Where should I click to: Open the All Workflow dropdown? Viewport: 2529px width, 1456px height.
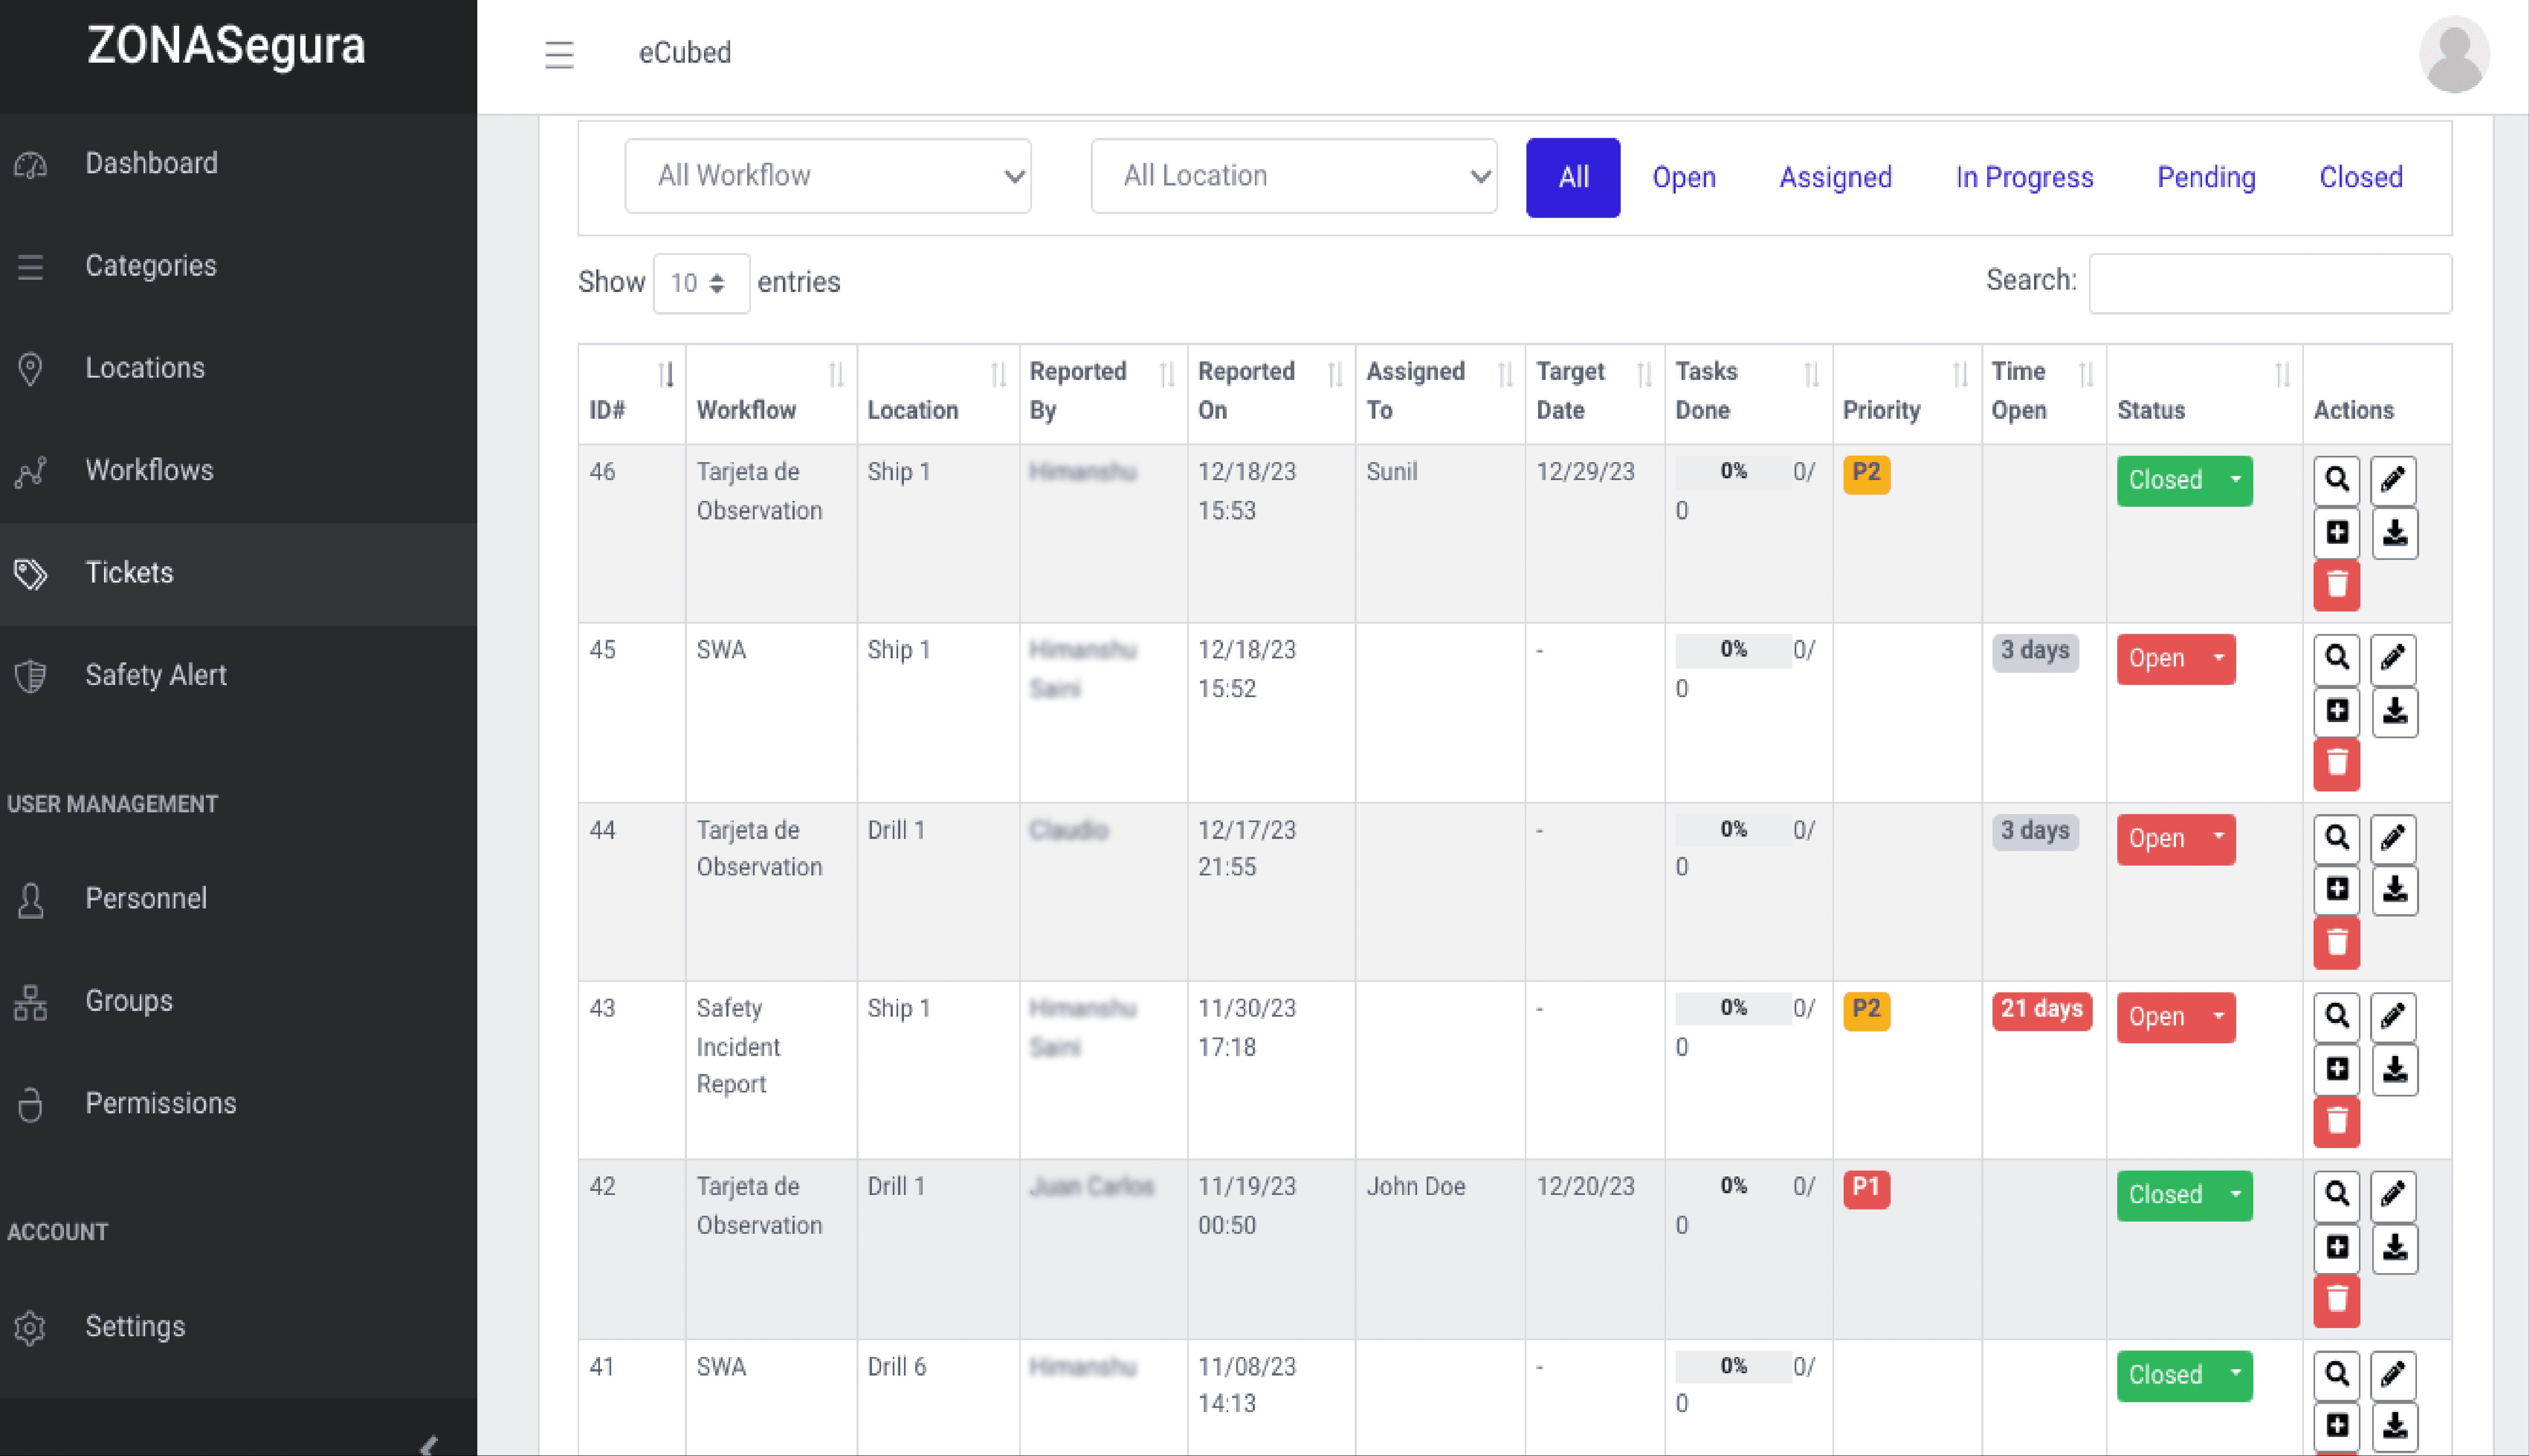tap(827, 176)
